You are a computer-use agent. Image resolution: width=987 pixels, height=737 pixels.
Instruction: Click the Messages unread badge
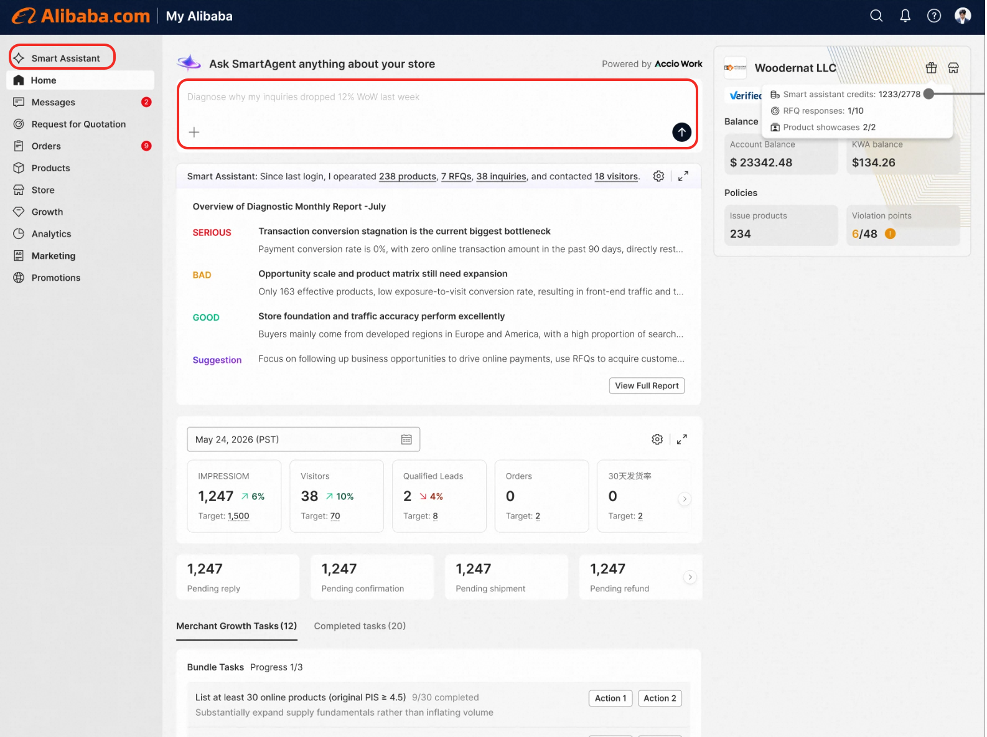click(x=146, y=102)
